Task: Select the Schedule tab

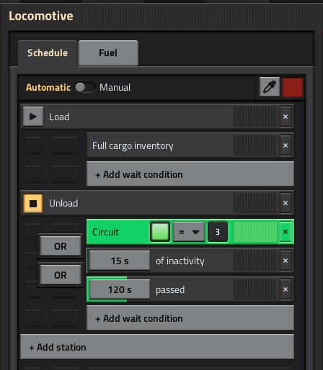Action: coord(48,53)
